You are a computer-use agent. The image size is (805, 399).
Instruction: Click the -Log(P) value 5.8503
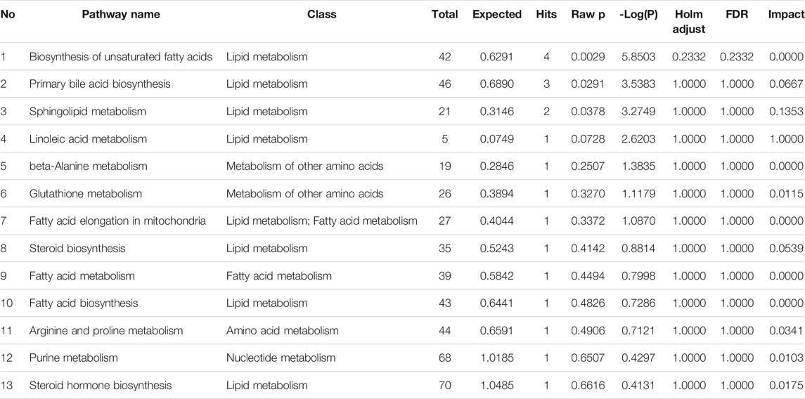638,57
